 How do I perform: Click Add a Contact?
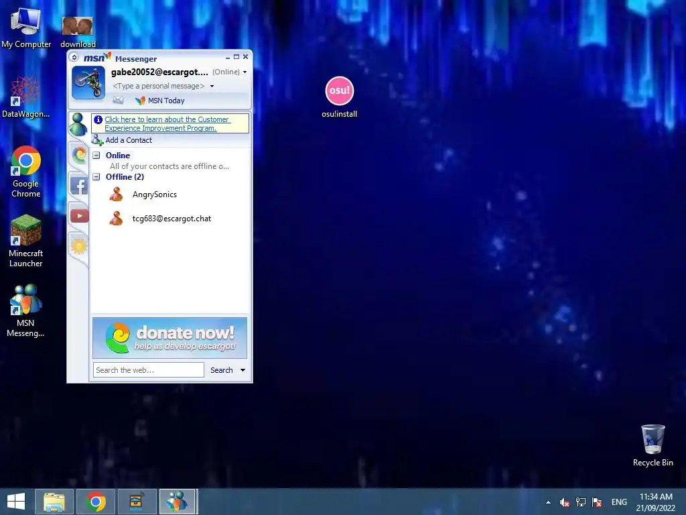click(122, 140)
